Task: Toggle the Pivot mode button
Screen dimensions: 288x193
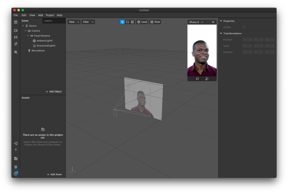Action: click(155, 22)
